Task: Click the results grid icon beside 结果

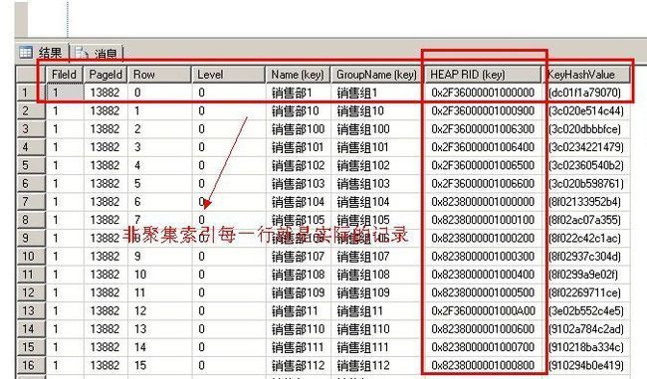Action: click(x=26, y=53)
